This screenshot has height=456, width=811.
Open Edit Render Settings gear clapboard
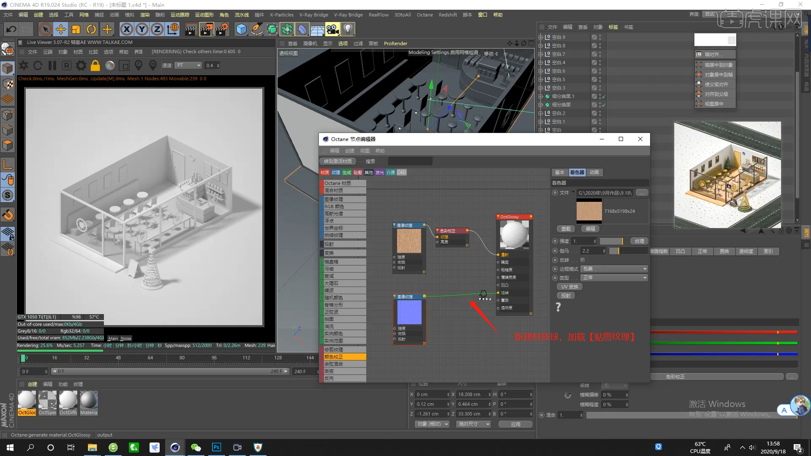pos(222,29)
